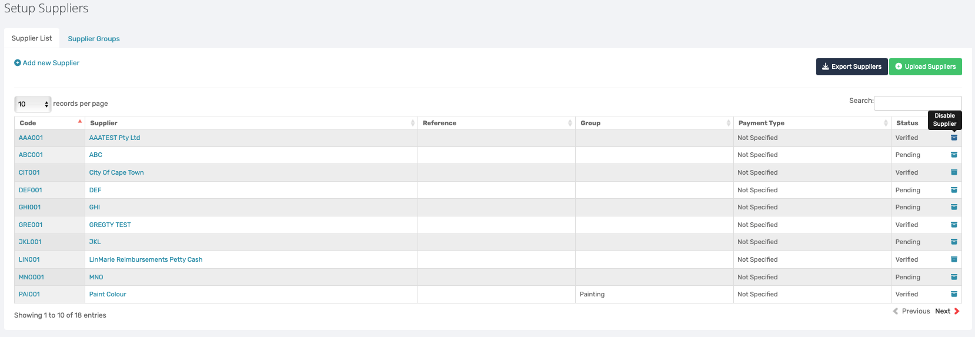Open the Paint Colour supplier link
This screenshot has height=337, width=975.
108,294
